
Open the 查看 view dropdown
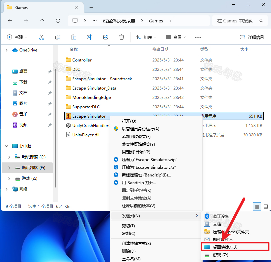click(x=176, y=37)
